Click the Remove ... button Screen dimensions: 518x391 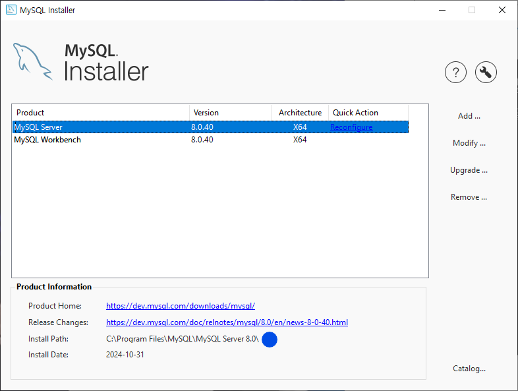[x=469, y=197]
